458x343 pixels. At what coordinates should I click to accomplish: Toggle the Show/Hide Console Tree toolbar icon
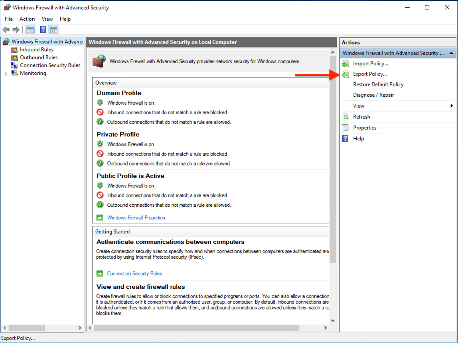click(x=30, y=29)
